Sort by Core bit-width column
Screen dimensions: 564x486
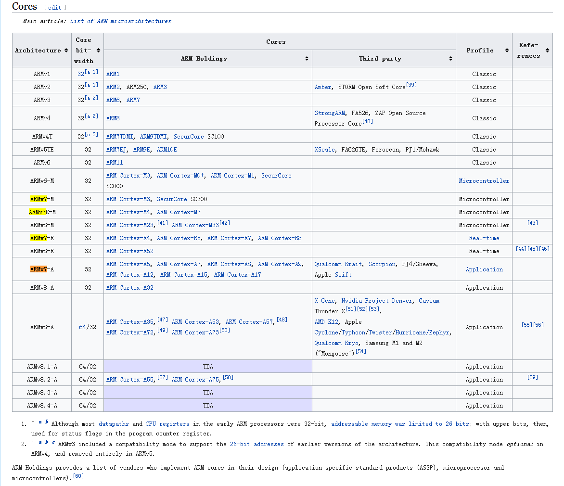tap(98, 51)
